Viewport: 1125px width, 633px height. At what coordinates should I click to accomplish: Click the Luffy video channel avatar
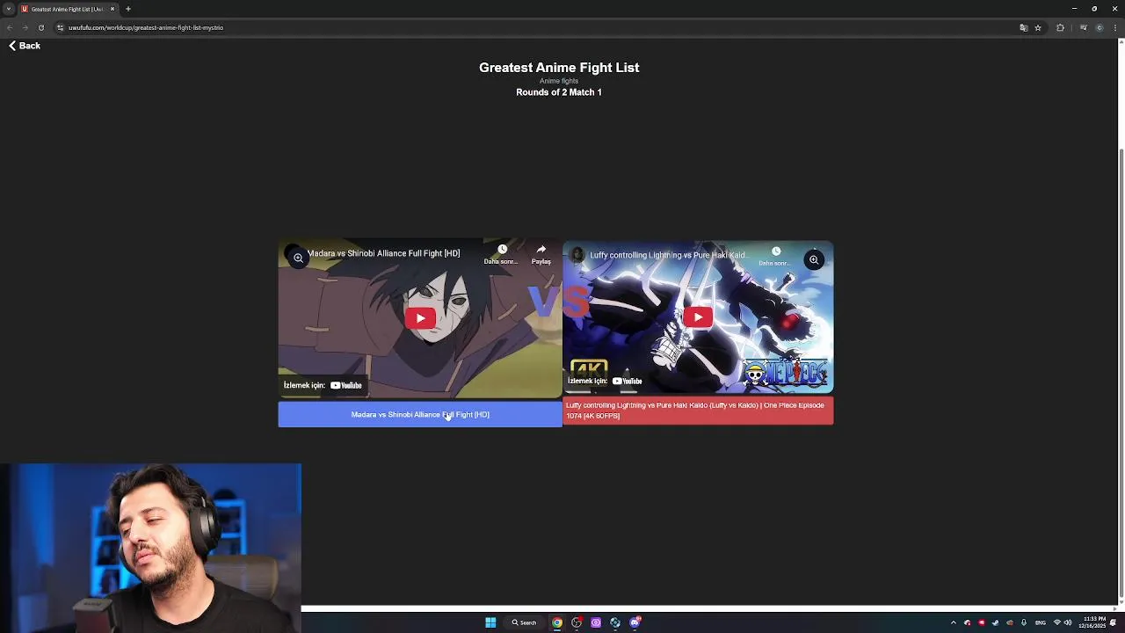pyautogui.click(x=577, y=255)
